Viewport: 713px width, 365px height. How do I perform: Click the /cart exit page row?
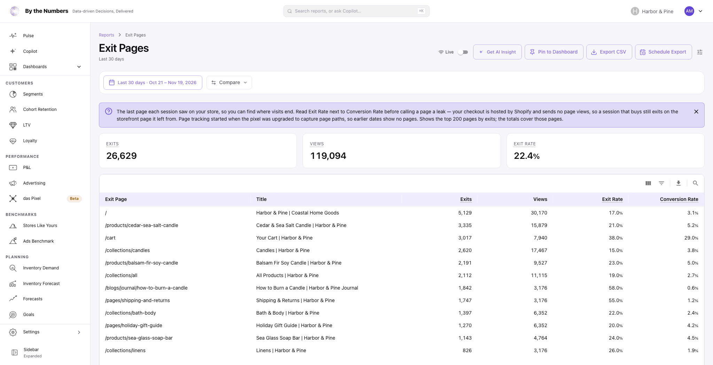(401, 238)
